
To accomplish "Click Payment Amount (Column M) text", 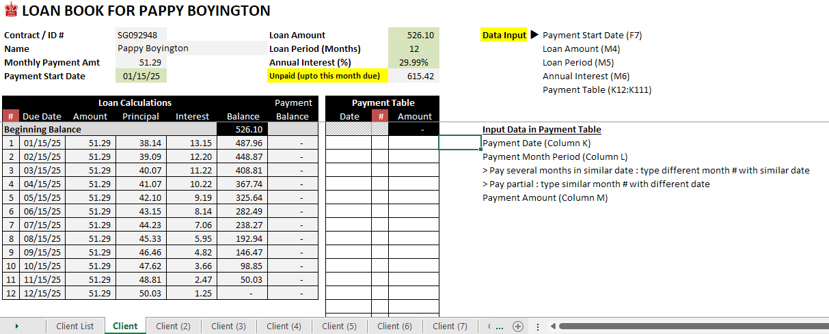I will click(545, 197).
